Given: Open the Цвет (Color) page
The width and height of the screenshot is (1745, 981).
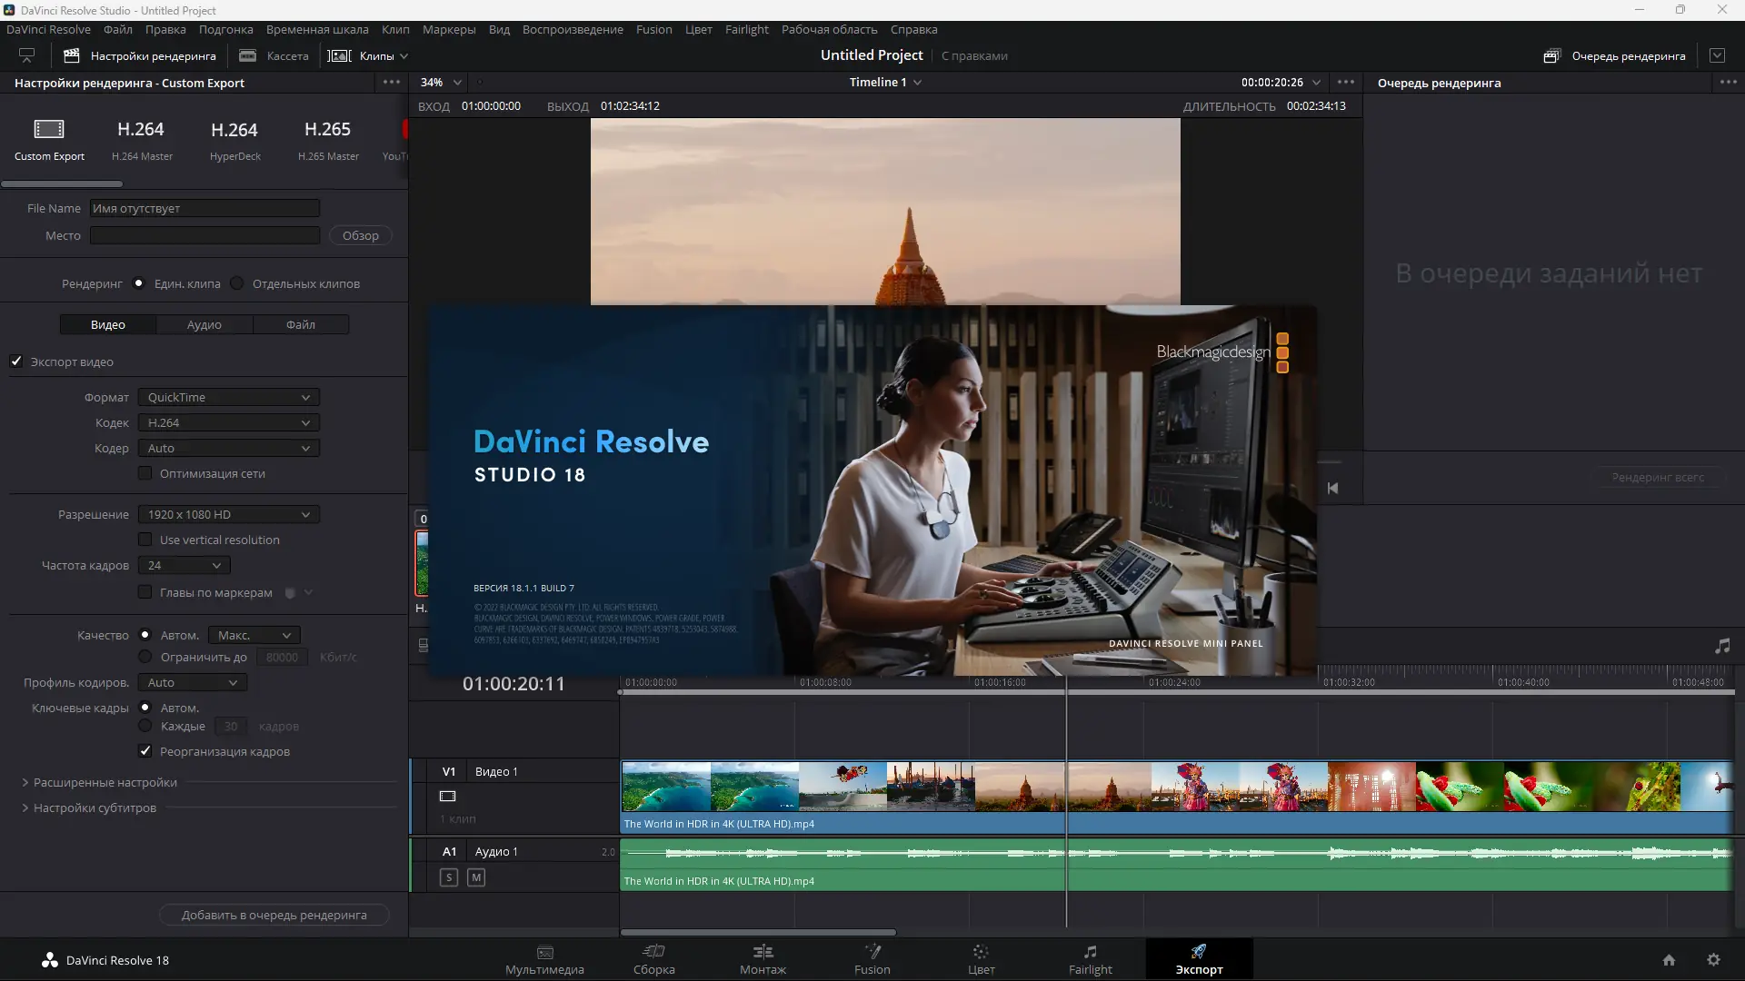Looking at the screenshot, I should pyautogui.click(x=980, y=959).
